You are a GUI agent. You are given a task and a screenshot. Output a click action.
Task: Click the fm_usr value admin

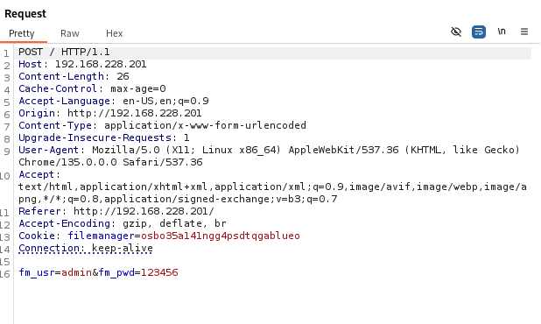coord(76,272)
